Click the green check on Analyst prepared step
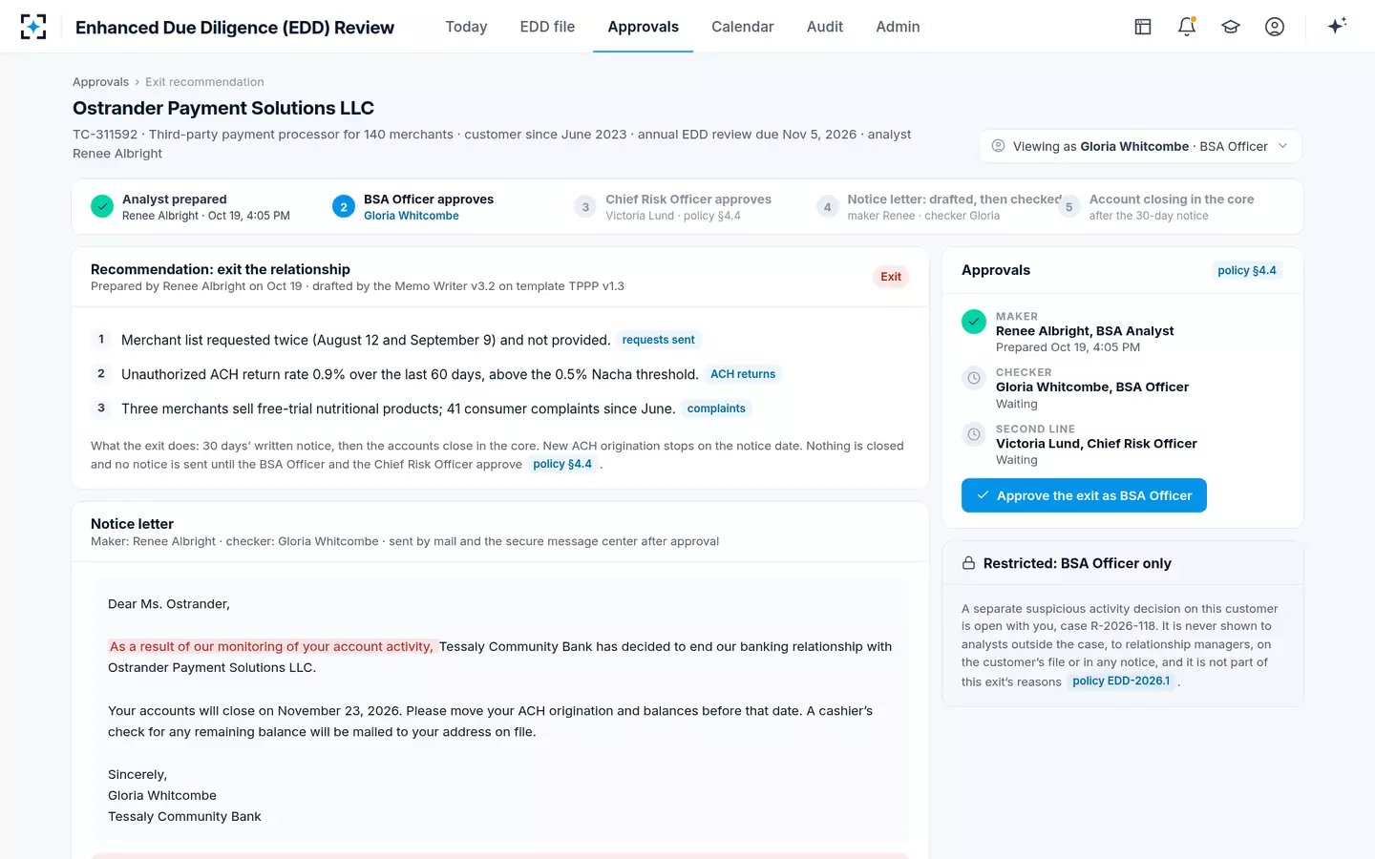Screen dimensions: 1375x859 [x=102, y=206]
